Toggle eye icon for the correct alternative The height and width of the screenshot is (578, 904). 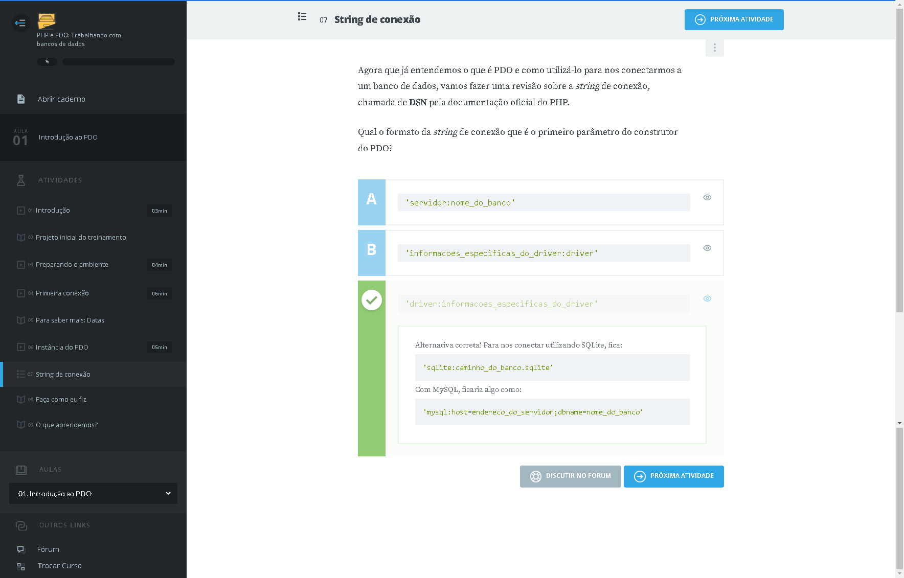pos(707,299)
